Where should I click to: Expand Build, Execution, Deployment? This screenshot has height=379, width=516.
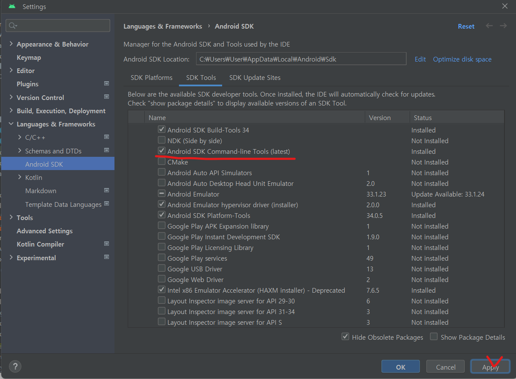[11, 111]
